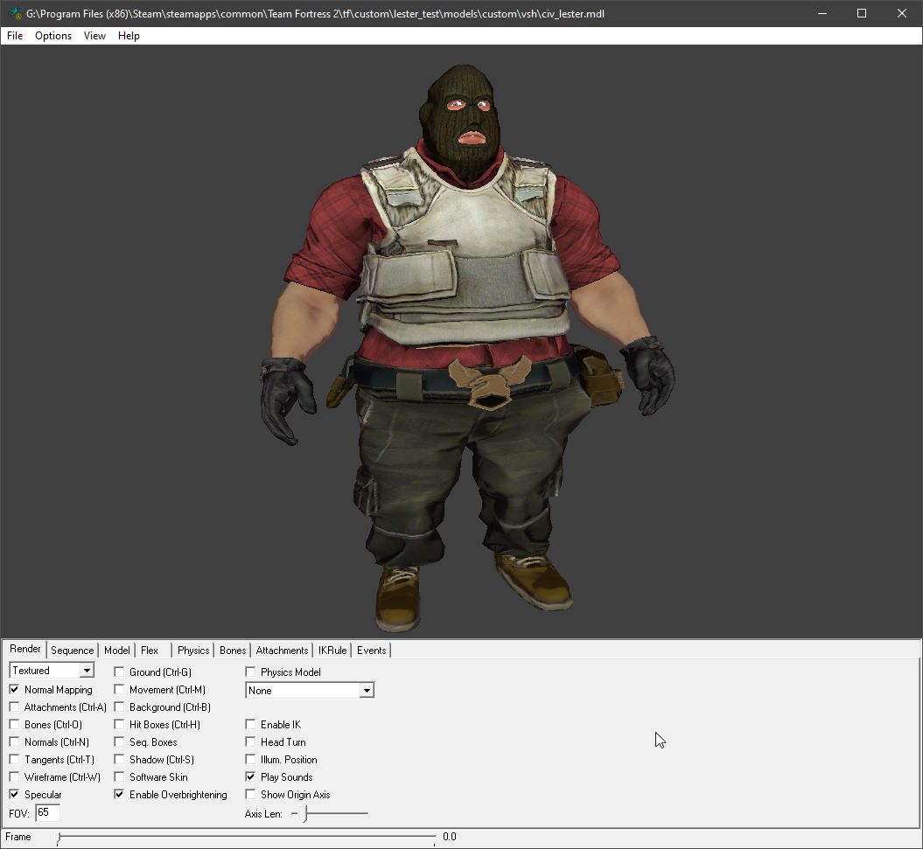Switch to the IKRule tab

click(332, 651)
